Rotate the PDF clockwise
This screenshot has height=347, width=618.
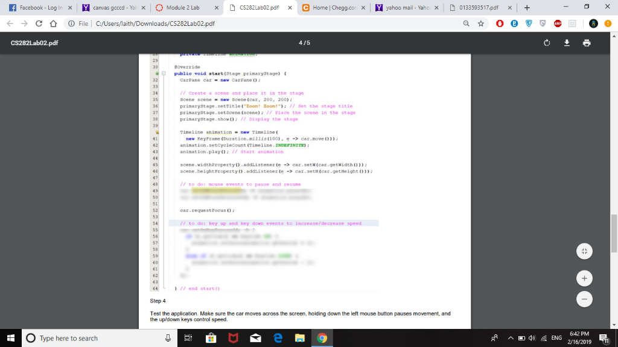click(x=547, y=43)
